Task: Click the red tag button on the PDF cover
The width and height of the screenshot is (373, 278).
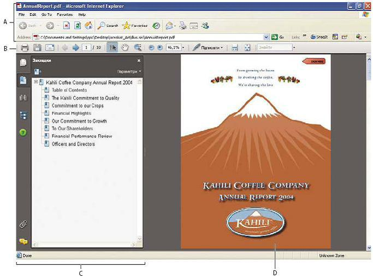Action: click(314, 61)
